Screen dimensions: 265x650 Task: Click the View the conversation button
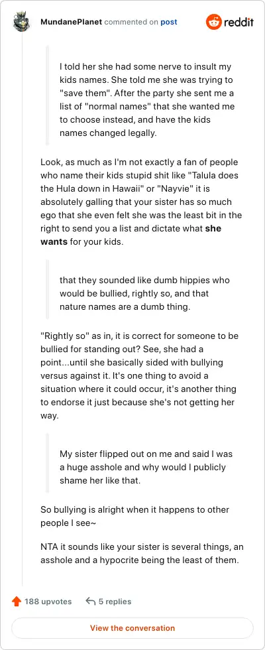click(x=132, y=628)
